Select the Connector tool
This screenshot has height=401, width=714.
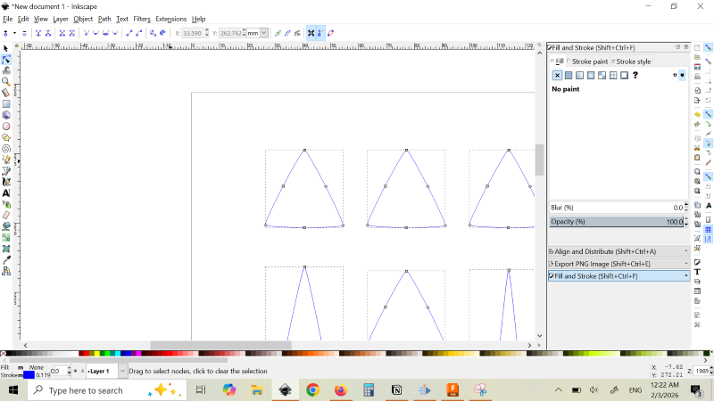tap(6, 271)
